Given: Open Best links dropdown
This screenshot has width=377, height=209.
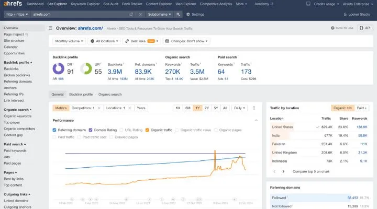Looking at the screenshot, I should click(x=141, y=41).
